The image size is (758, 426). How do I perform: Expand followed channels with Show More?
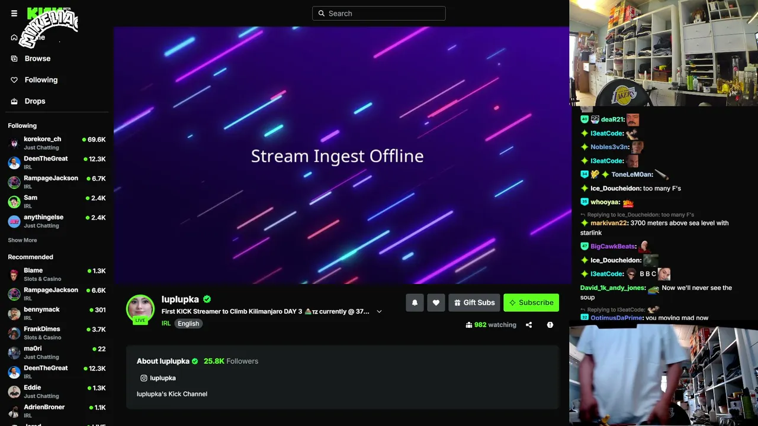pos(23,240)
